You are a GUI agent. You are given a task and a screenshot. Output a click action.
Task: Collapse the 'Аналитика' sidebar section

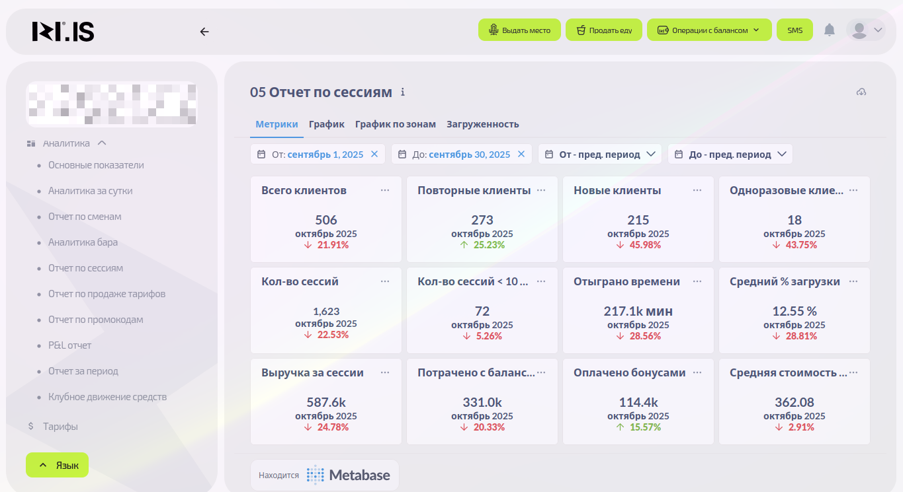tap(102, 143)
